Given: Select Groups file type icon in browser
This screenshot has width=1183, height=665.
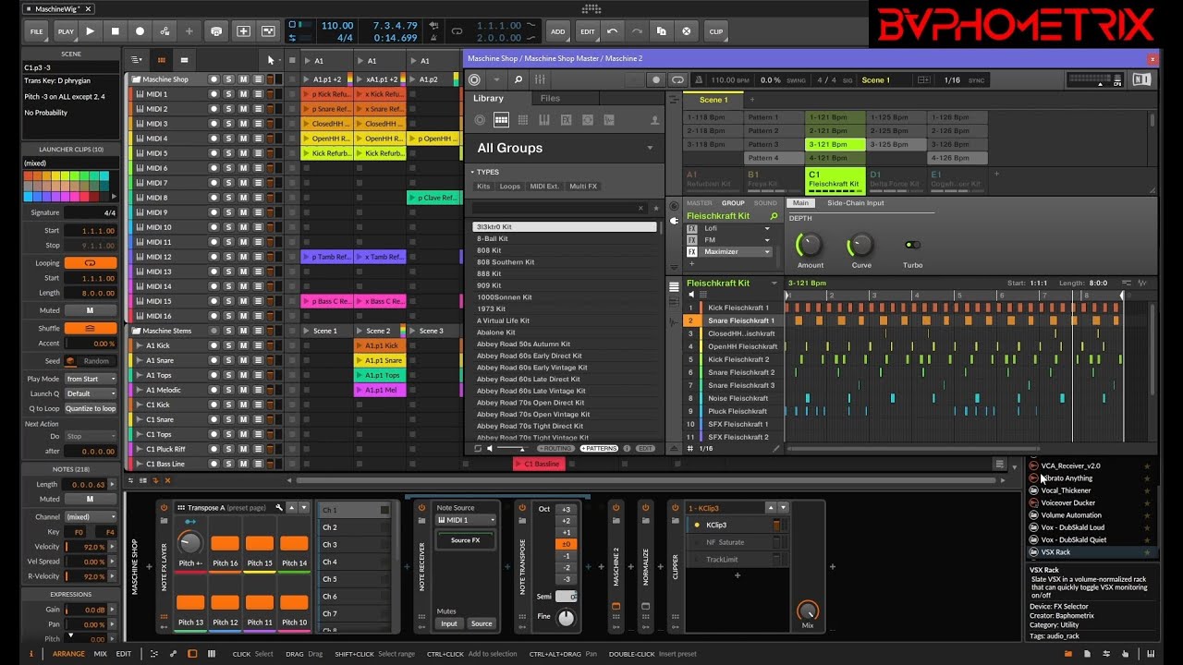Looking at the screenshot, I should (501, 120).
